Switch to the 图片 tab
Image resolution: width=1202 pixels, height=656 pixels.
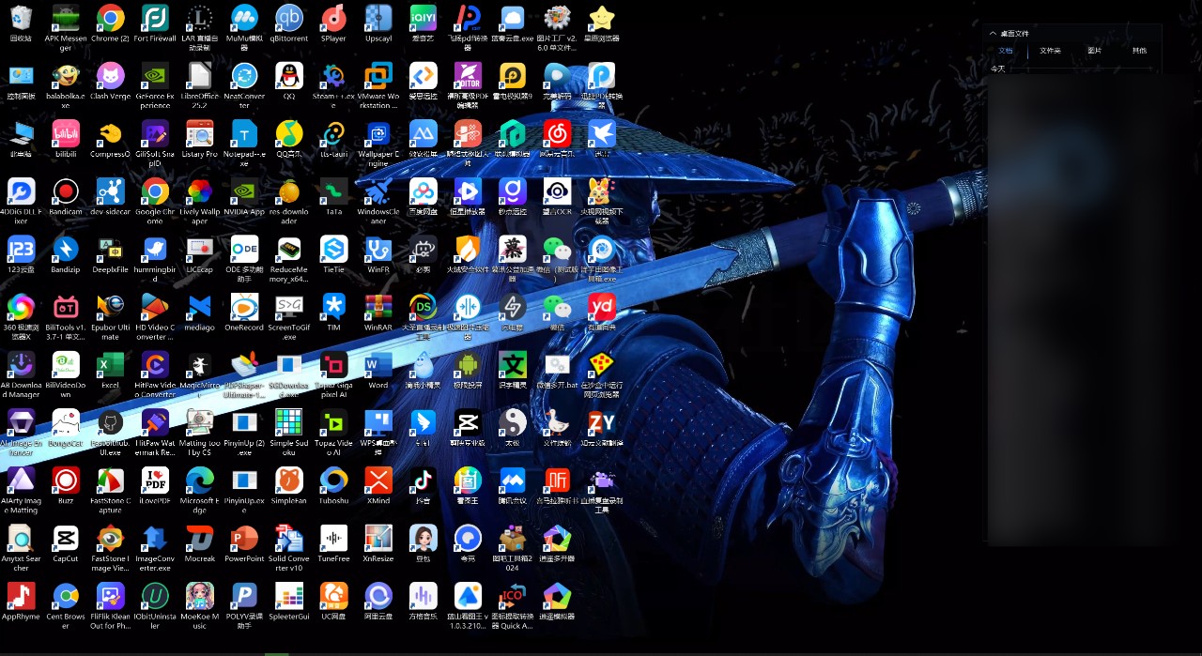[1095, 51]
